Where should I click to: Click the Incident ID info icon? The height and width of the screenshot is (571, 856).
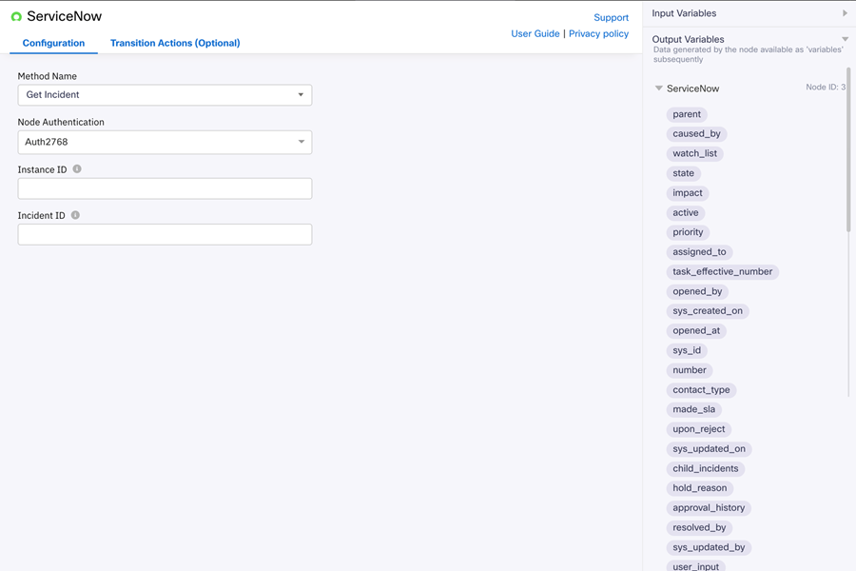click(75, 215)
